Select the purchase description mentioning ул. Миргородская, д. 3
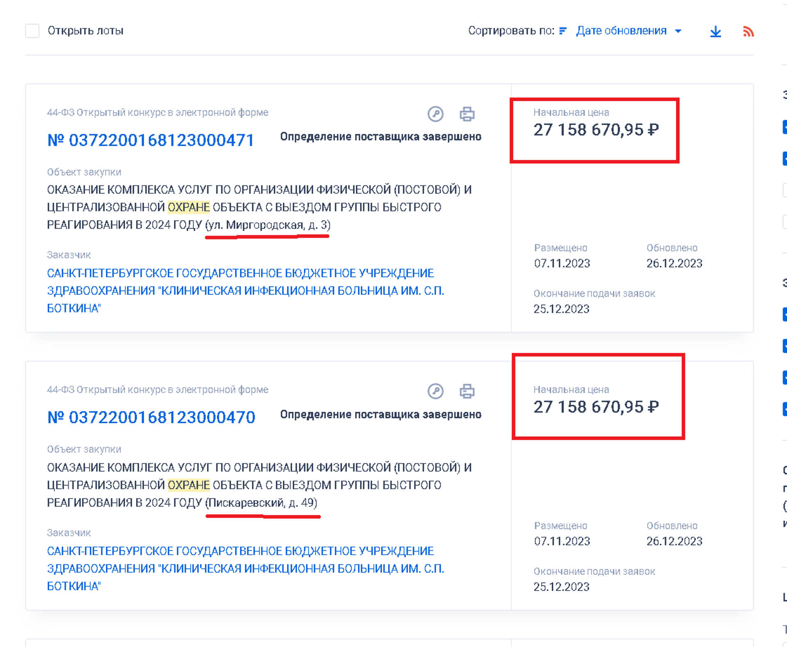The height and width of the screenshot is (647, 787). coord(259,207)
